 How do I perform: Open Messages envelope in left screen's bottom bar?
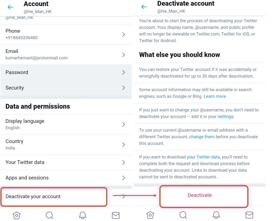click(116, 215)
